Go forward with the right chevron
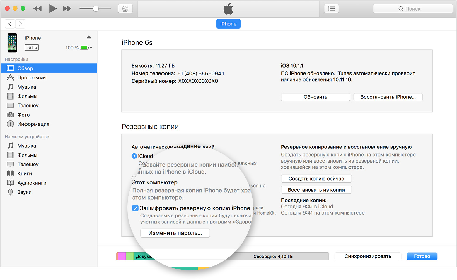 tap(20, 24)
